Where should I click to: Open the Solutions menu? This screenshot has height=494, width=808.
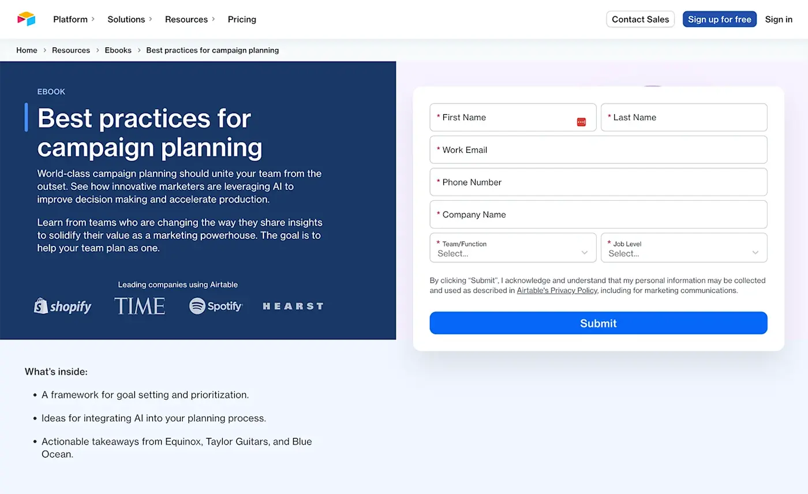coord(130,19)
